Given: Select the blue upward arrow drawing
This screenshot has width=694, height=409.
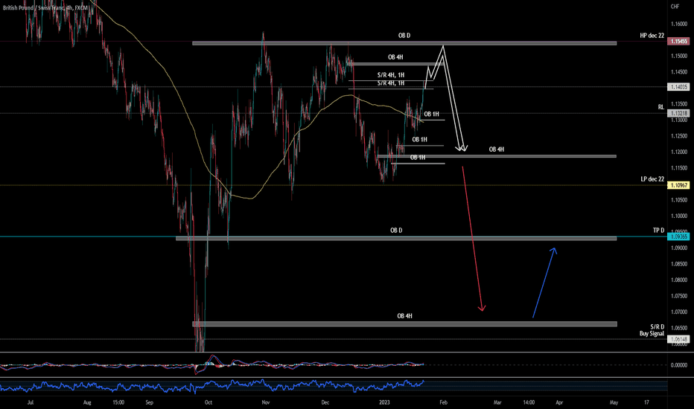Looking at the screenshot, I should point(544,283).
